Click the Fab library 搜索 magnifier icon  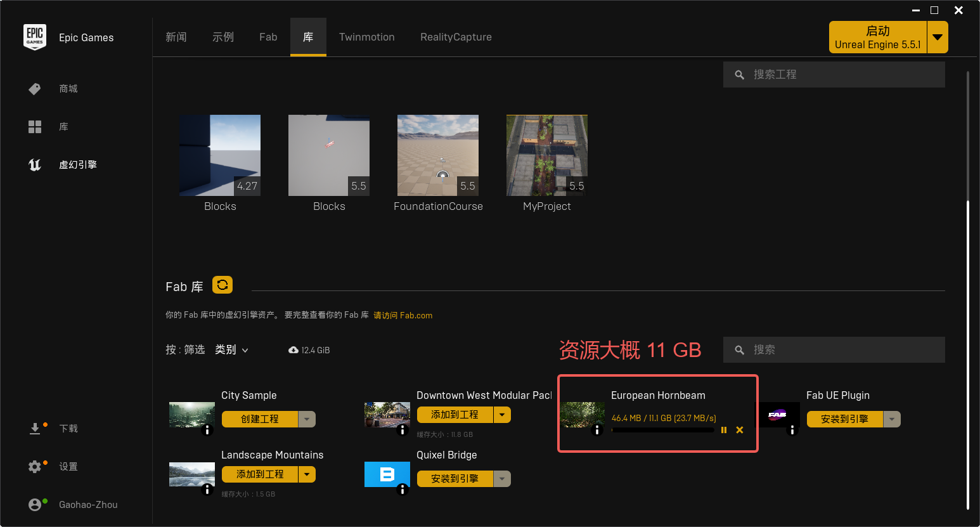point(739,350)
